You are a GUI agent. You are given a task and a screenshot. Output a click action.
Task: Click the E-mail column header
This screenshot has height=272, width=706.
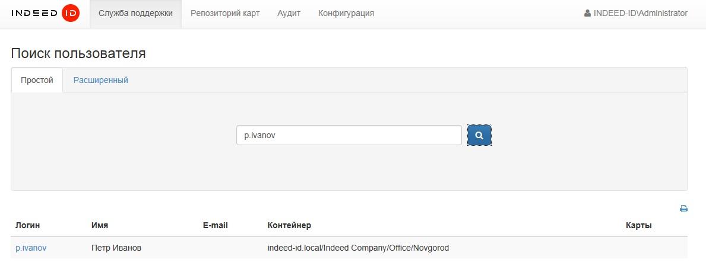point(215,225)
